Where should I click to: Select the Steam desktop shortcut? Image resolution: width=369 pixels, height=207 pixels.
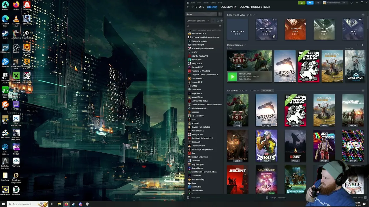tap(5, 34)
